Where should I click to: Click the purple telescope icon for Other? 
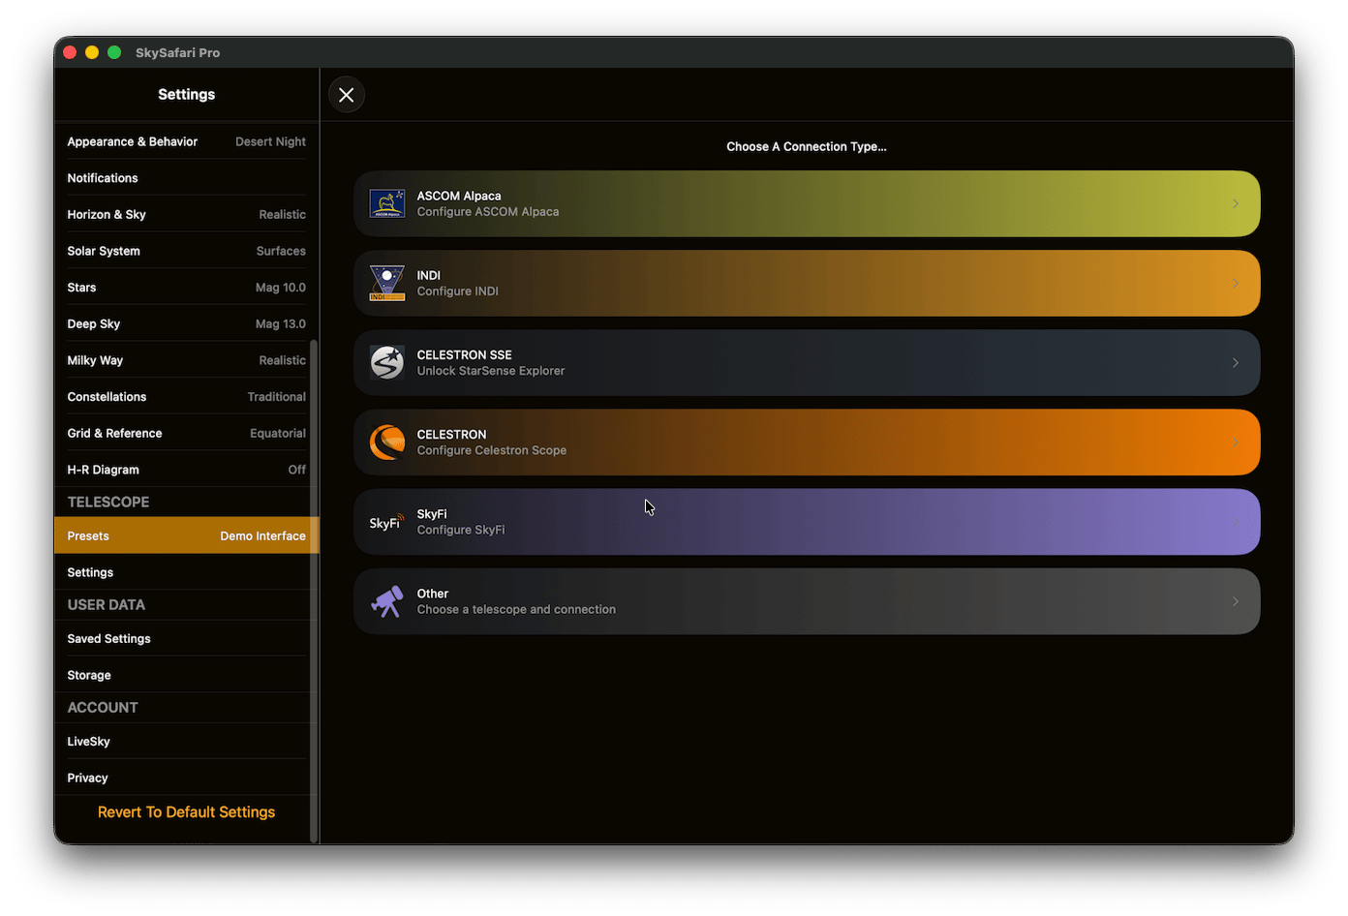(x=387, y=601)
